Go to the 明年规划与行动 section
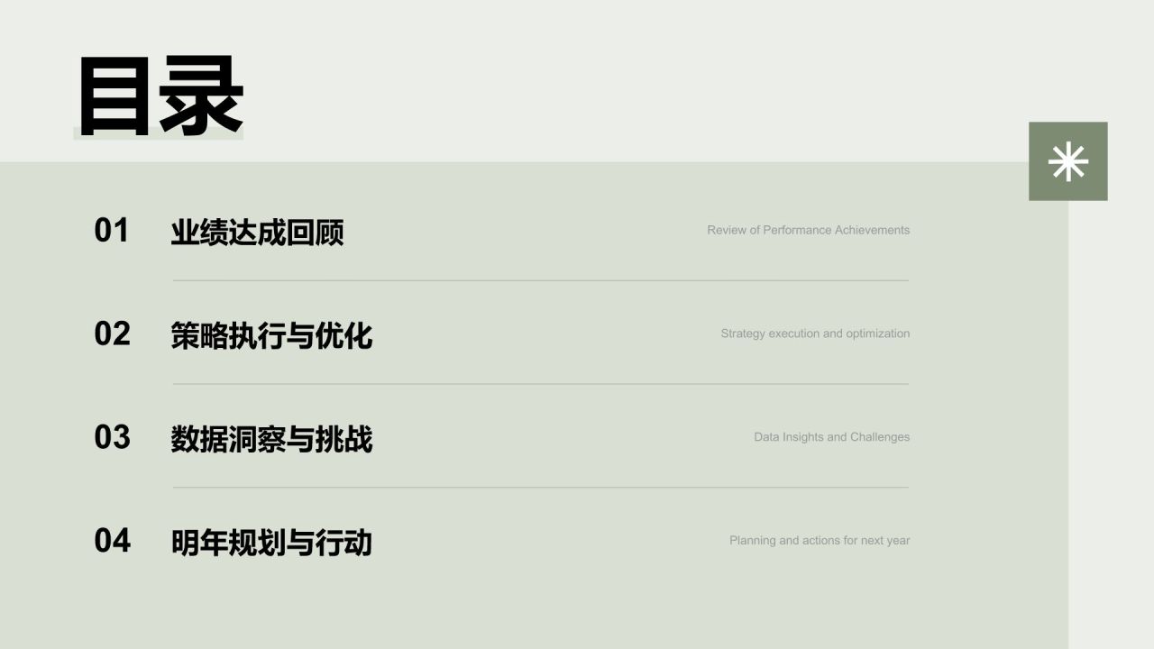 (x=271, y=543)
